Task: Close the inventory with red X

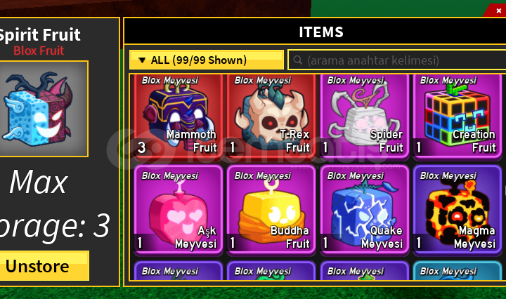Action: coord(498,11)
